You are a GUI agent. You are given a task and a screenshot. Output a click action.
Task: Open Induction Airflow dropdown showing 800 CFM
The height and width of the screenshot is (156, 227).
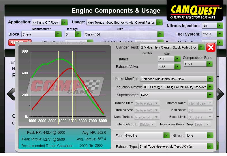pyautogui.click(x=178, y=87)
